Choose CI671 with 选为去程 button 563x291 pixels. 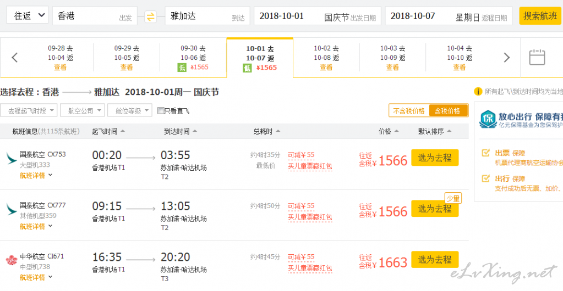point(435,259)
